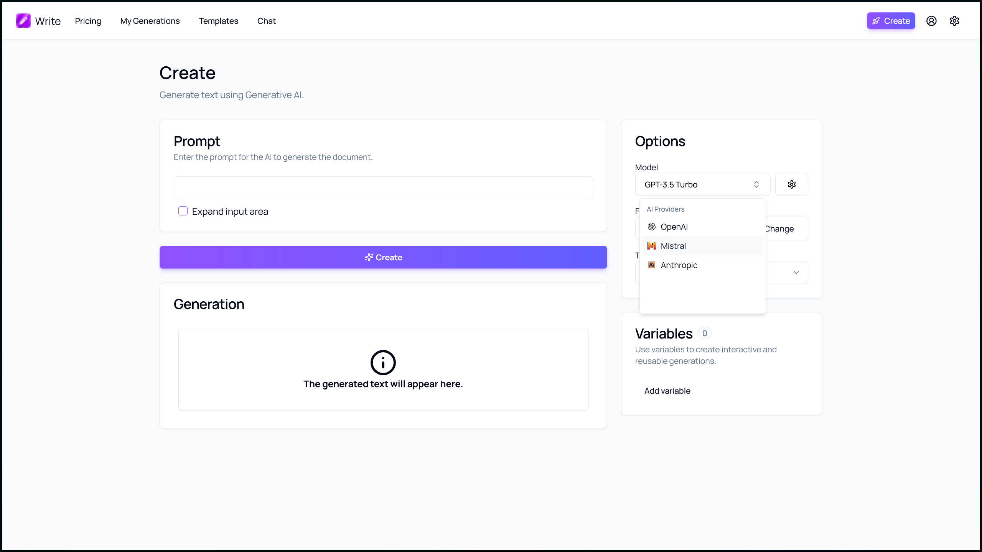The width and height of the screenshot is (982, 552).
Task: Enable the Expand input area checkbox
Action: [183, 211]
